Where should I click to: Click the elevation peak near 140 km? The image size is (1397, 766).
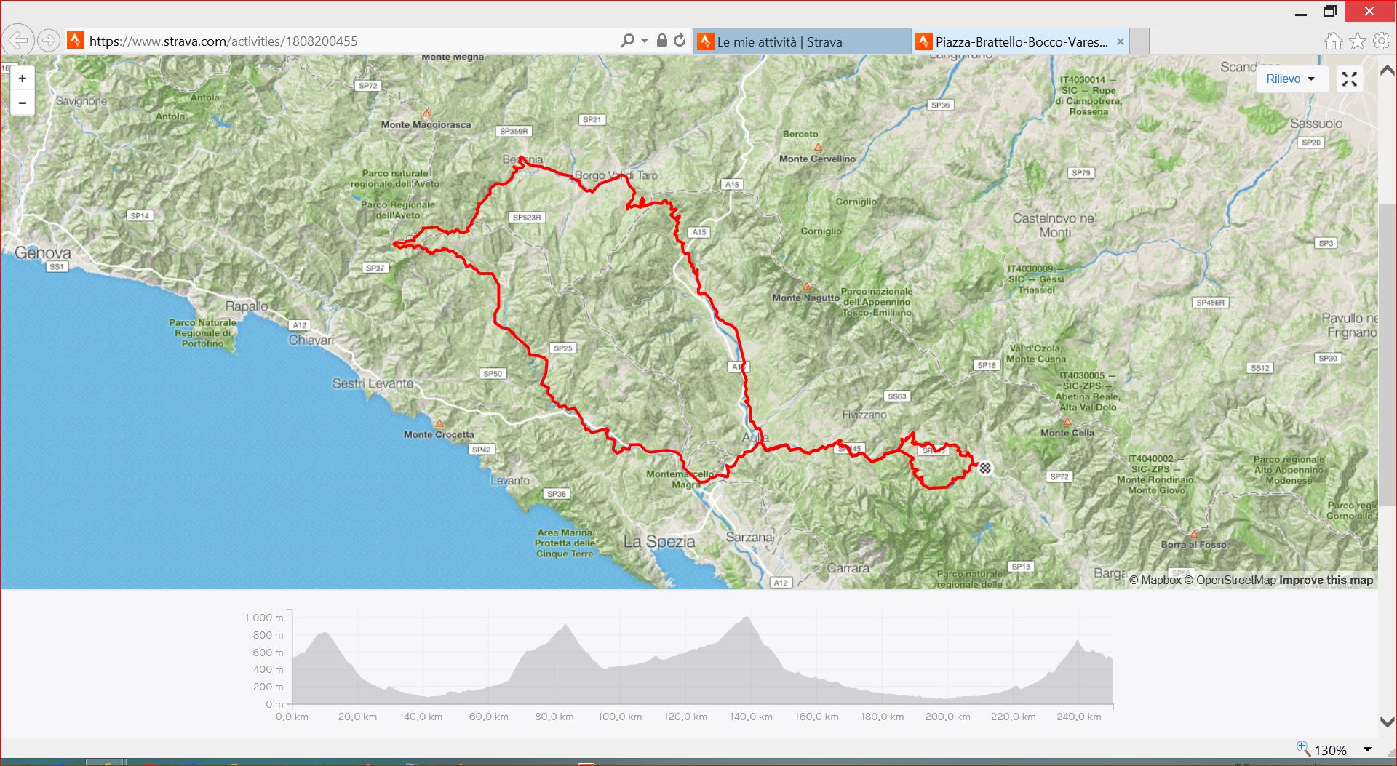click(x=747, y=618)
